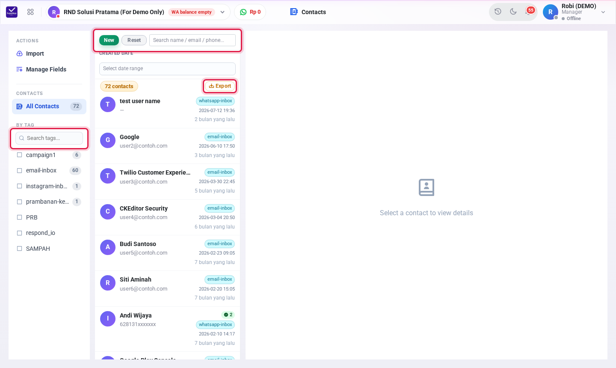
Task: Click the 72 contacts count badge
Action: (x=119, y=86)
